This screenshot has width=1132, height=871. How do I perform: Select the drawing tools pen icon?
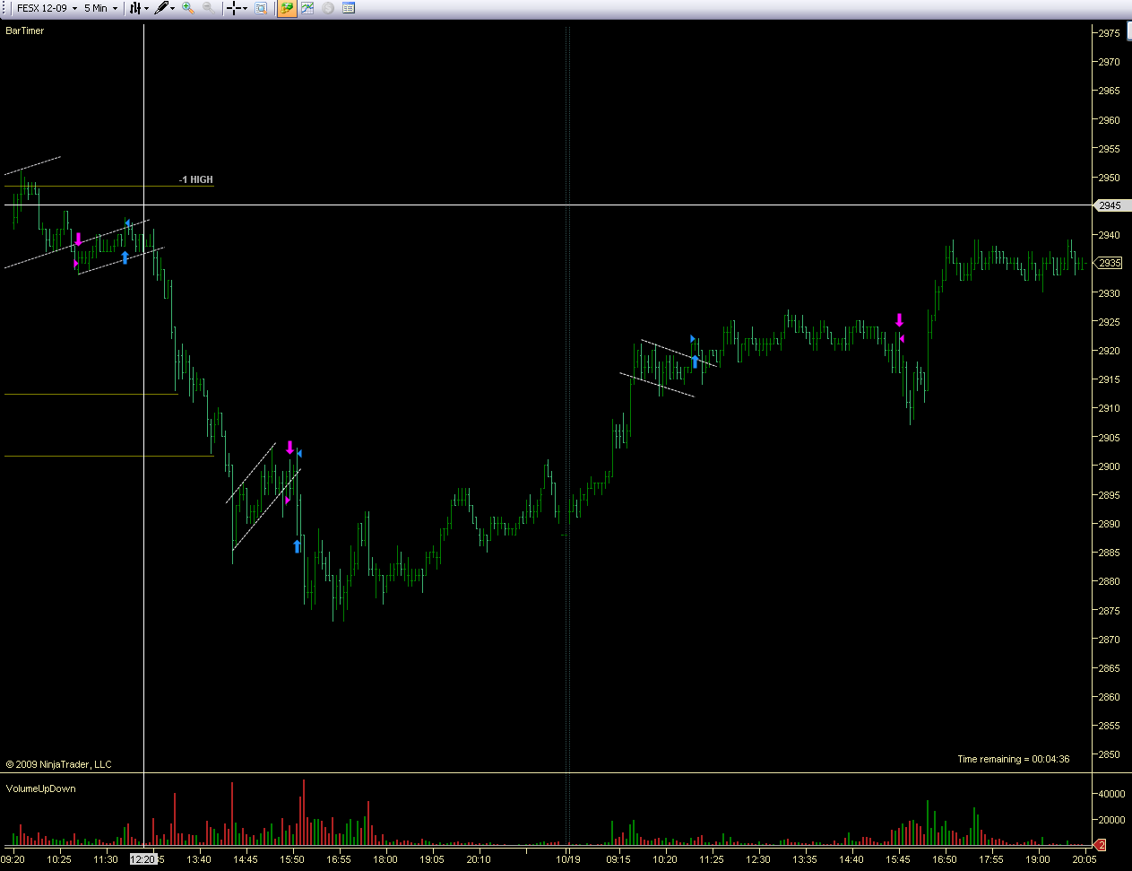(x=160, y=8)
